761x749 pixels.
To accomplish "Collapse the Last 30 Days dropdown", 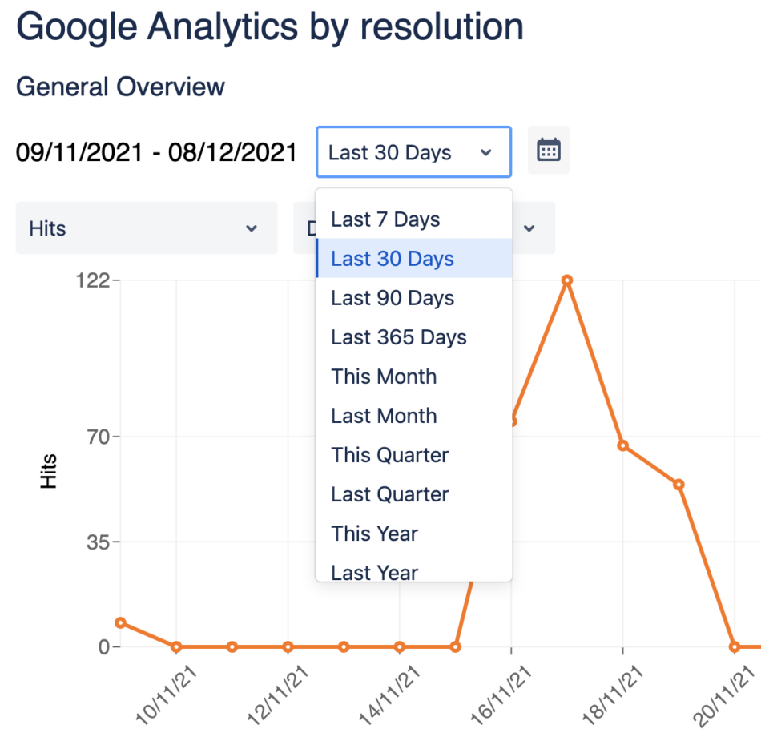I will (413, 152).
